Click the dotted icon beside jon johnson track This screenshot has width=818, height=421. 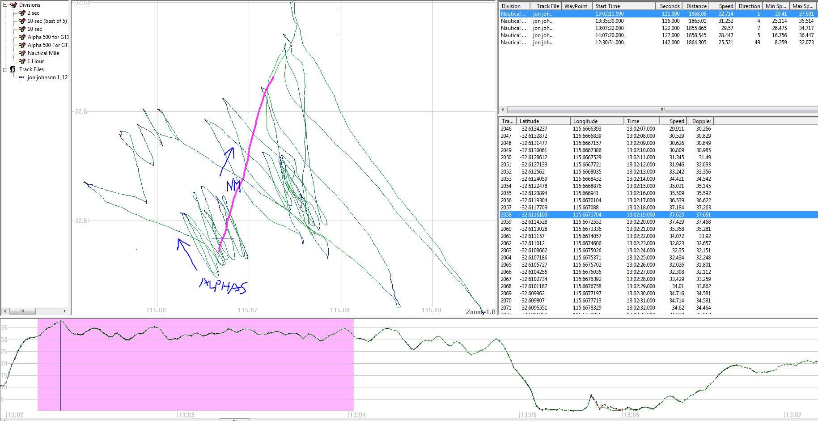(x=22, y=77)
